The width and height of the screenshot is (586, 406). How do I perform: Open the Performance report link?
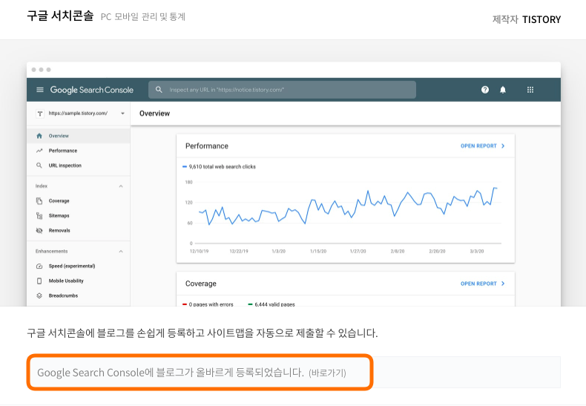(478, 145)
